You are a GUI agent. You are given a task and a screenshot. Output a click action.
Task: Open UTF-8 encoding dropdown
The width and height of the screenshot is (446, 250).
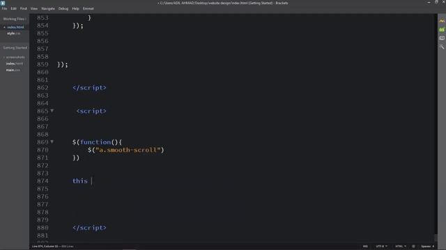(381, 247)
